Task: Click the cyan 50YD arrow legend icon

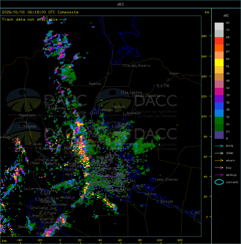Action: (x=219, y=146)
